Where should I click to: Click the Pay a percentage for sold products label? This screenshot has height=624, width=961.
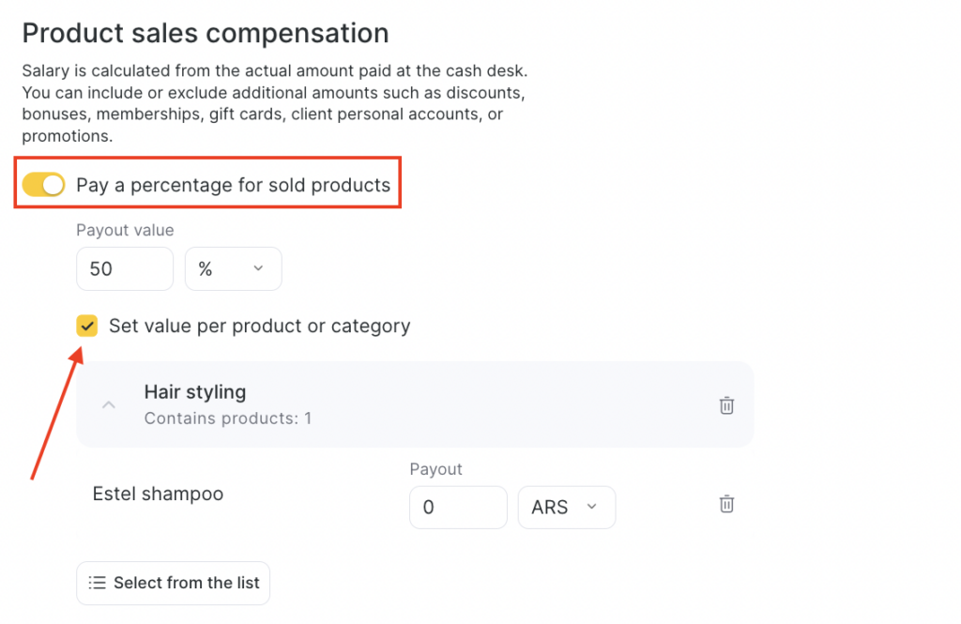click(x=233, y=185)
